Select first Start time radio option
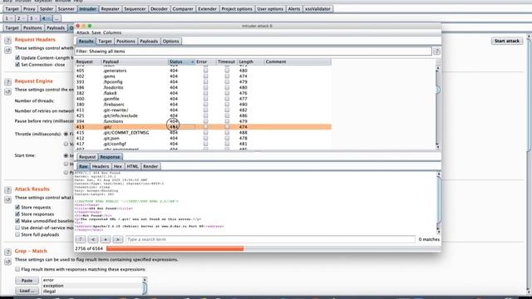Image resolution: width=532 pixels, height=299 pixels. point(66,155)
